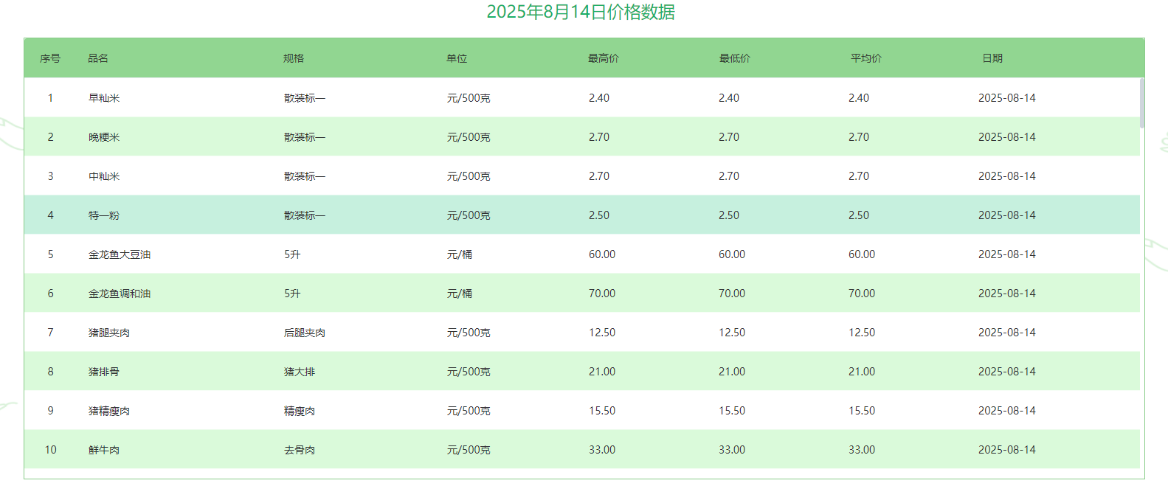Click average price 2.70 for 晚粳米
This screenshot has width=1168, height=486.
(859, 137)
